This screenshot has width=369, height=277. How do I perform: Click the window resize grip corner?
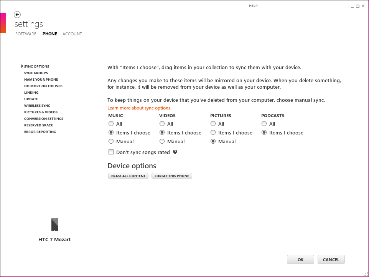point(366,274)
